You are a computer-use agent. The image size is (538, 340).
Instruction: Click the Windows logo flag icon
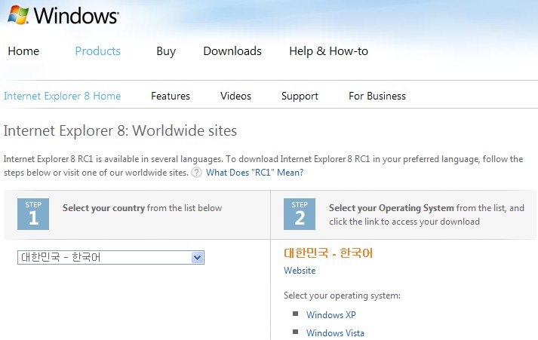18,15
